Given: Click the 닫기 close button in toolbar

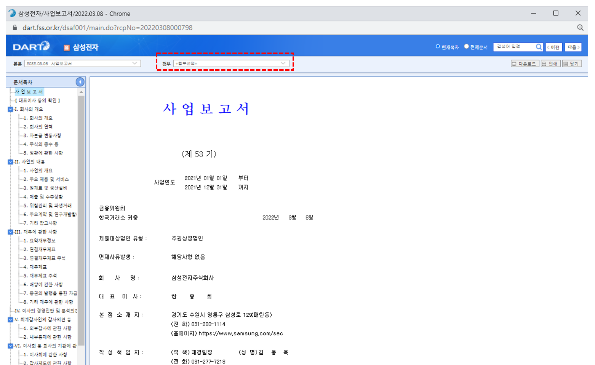Looking at the screenshot, I should click(x=571, y=64).
